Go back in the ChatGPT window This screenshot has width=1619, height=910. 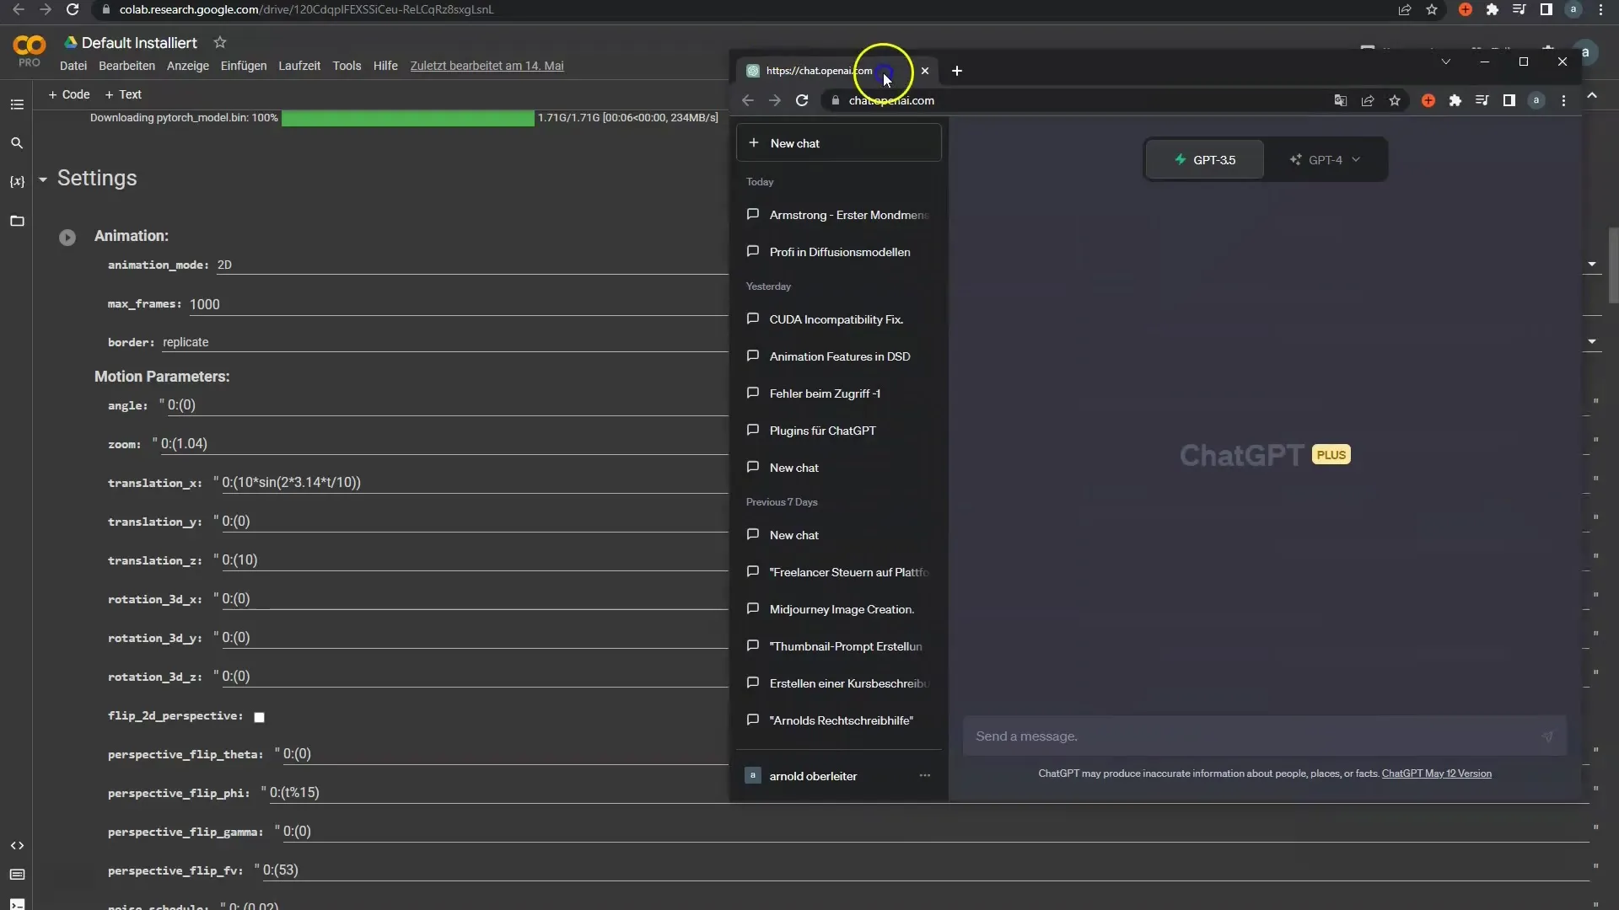(x=748, y=100)
